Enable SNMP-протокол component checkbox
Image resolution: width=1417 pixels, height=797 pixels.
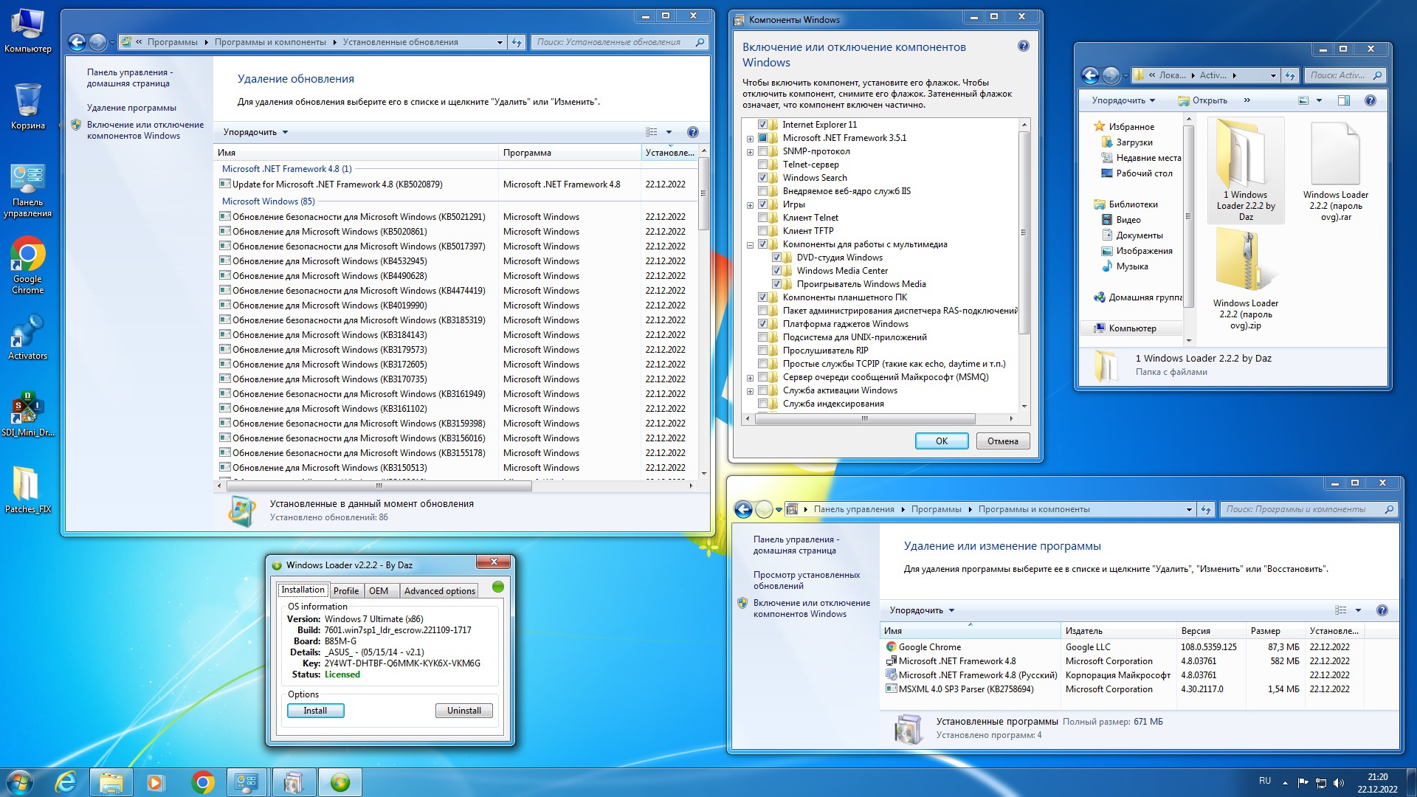coord(763,151)
